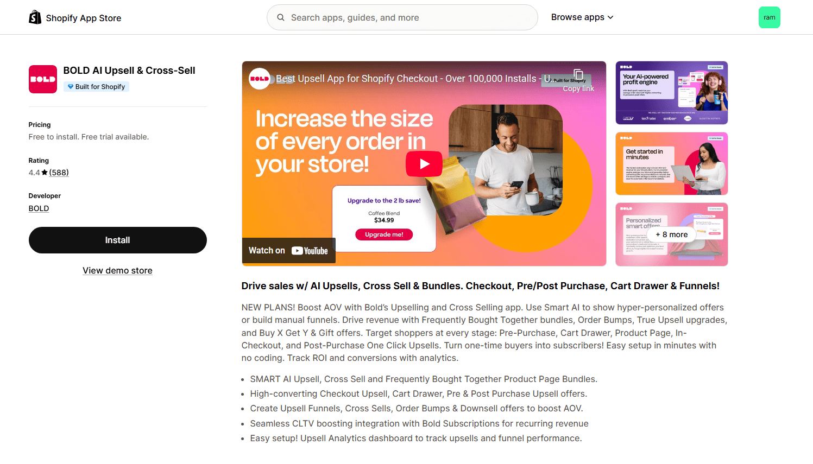Click the Copy link icon on video

[x=578, y=75]
